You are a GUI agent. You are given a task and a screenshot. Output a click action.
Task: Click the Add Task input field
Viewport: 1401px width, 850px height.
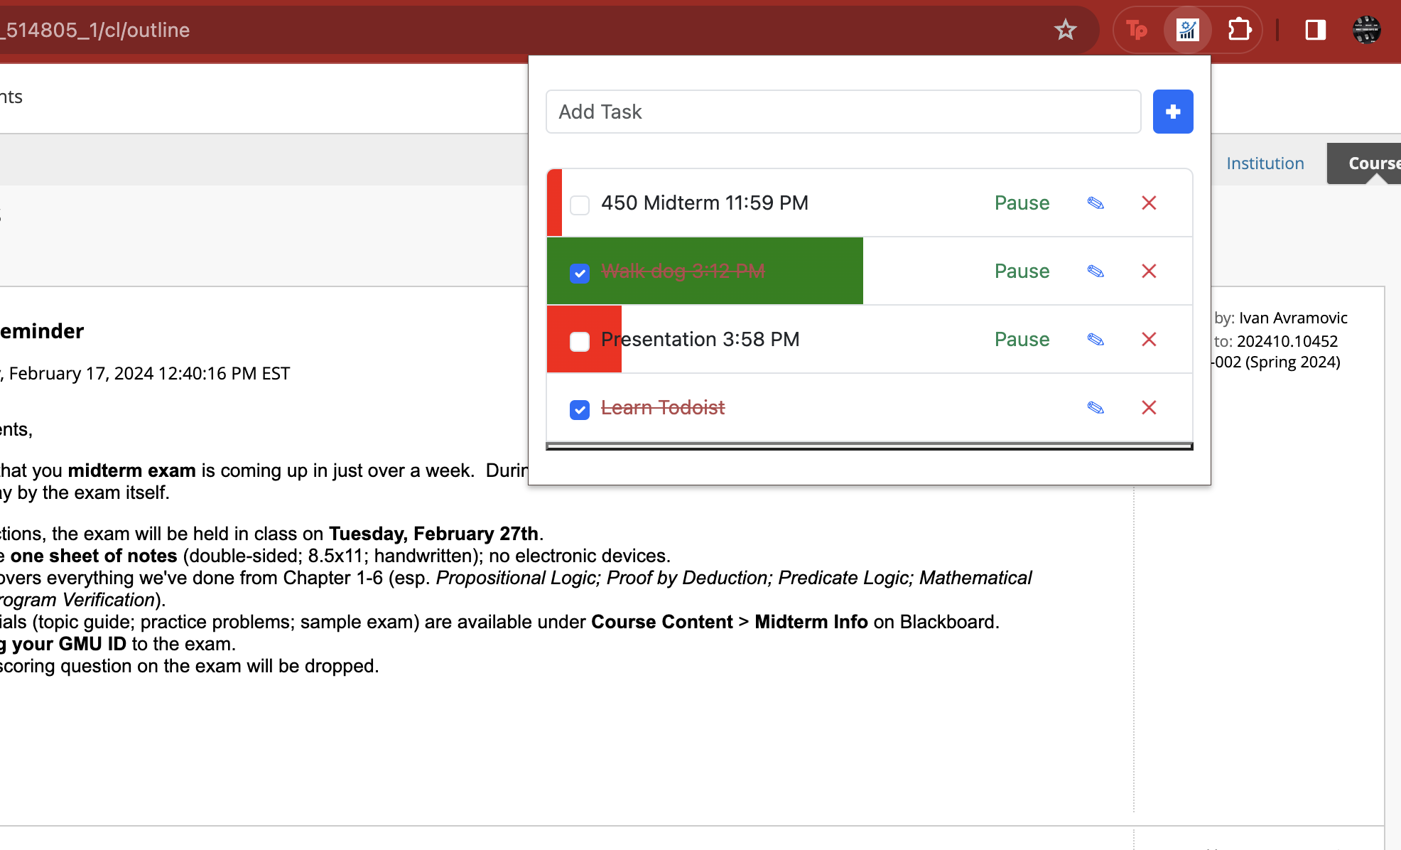click(x=843, y=112)
